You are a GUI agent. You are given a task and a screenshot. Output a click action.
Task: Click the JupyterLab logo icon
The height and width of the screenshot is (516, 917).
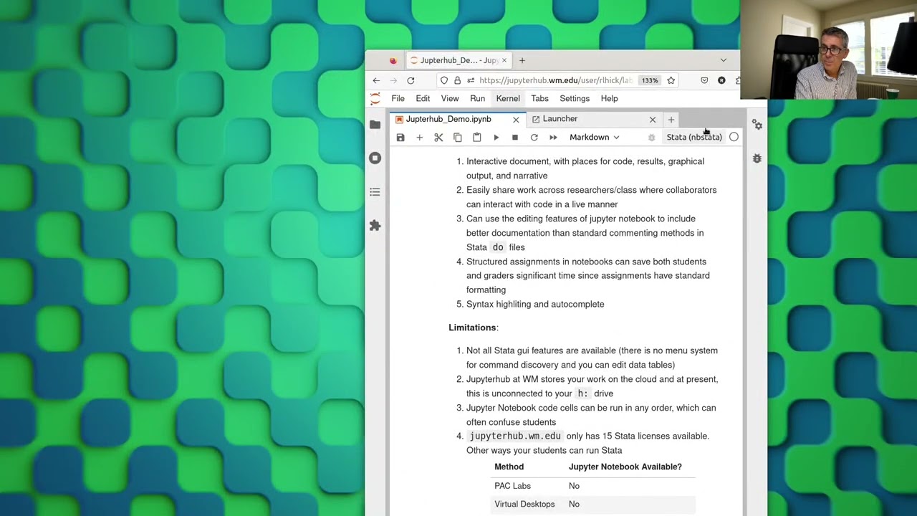coord(375,99)
